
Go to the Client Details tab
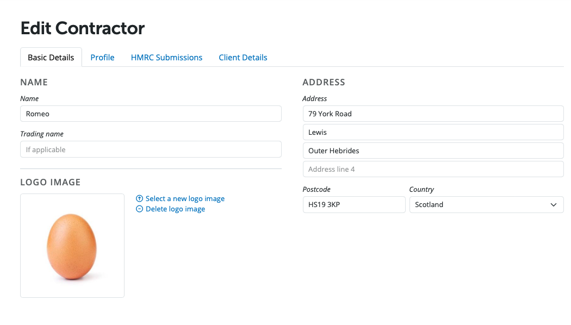coord(243,58)
